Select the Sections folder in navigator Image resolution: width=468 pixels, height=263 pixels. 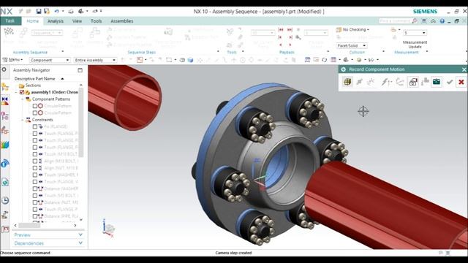click(30, 85)
